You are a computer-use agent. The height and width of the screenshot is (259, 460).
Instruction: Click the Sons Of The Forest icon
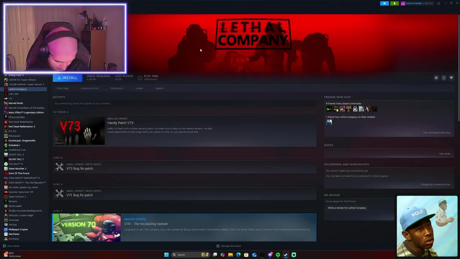pos(6,173)
